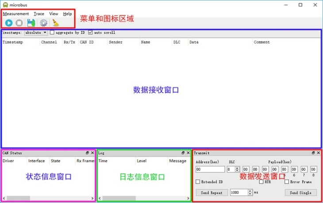Clear trace with the broom icon
Viewport: 323px width, 203px height.
pyautogui.click(x=55, y=23)
